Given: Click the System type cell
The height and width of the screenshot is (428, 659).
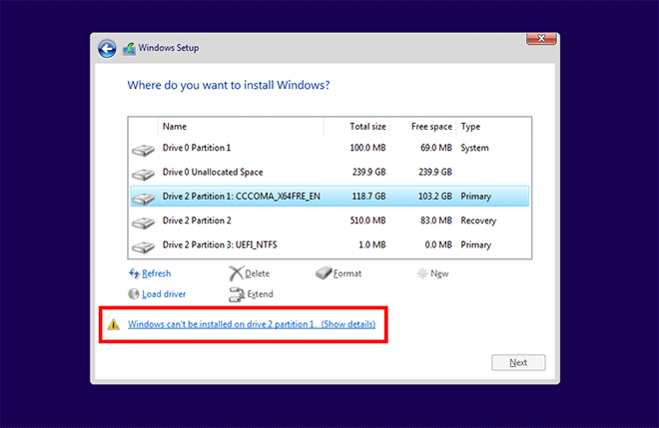Looking at the screenshot, I should (474, 148).
